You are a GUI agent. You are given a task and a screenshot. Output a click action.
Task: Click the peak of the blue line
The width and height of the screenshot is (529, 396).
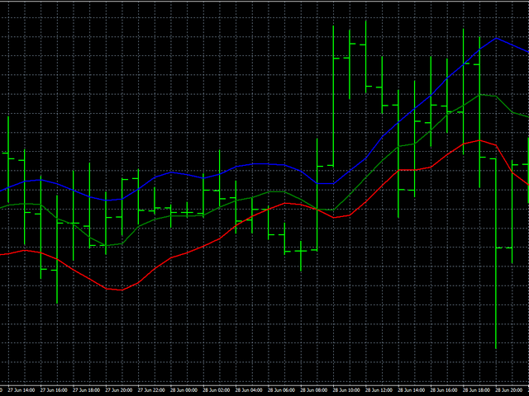point(496,38)
